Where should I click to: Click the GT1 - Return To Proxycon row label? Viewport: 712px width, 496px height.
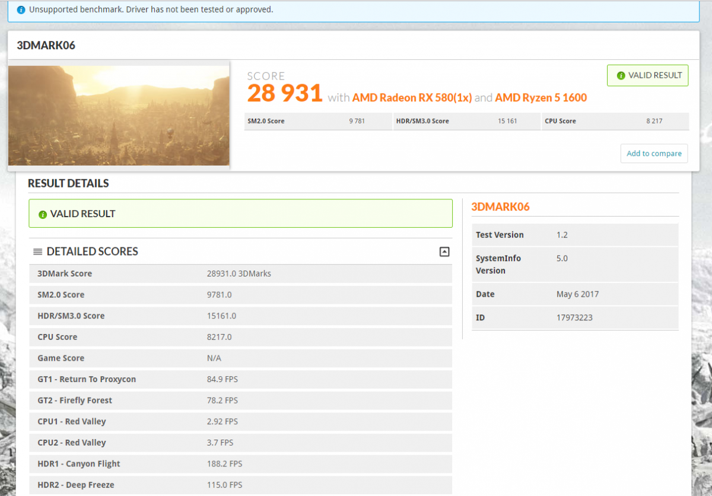[x=87, y=379]
